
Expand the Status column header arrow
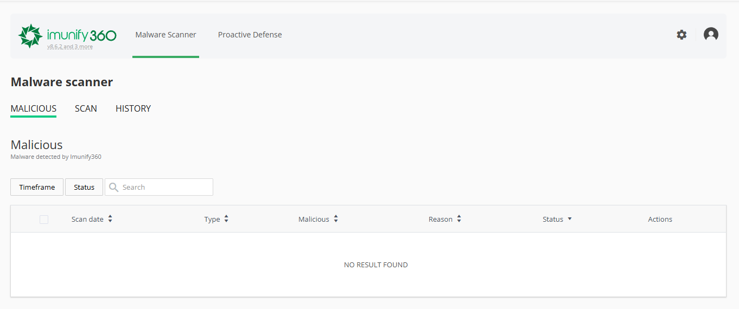click(570, 219)
